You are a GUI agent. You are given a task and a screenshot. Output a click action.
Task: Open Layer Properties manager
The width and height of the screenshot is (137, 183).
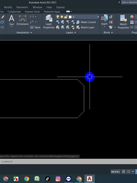click(x=49, y=22)
